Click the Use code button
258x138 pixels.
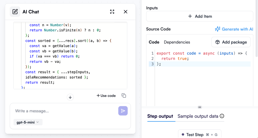(x=106, y=95)
